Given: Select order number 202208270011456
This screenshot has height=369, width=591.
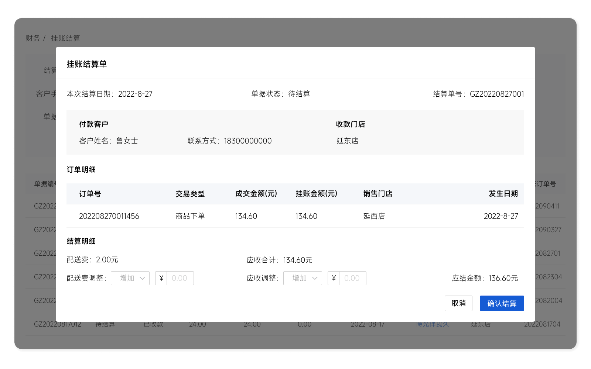Looking at the screenshot, I should 109,216.
